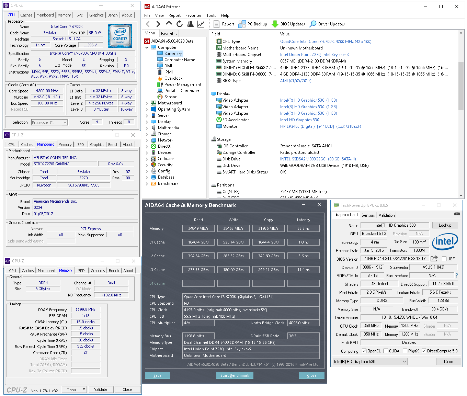Click the GPU-Z BIOS save/share icon
467x396 pixels.
click(434, 258)
